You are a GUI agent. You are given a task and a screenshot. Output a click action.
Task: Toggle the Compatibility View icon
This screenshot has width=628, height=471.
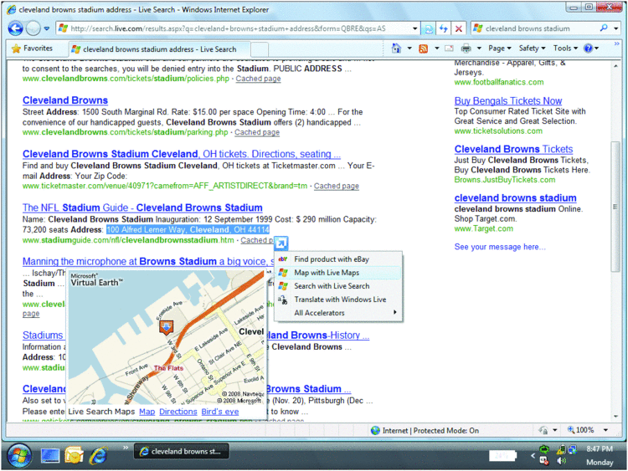click(x=429, y=28)
